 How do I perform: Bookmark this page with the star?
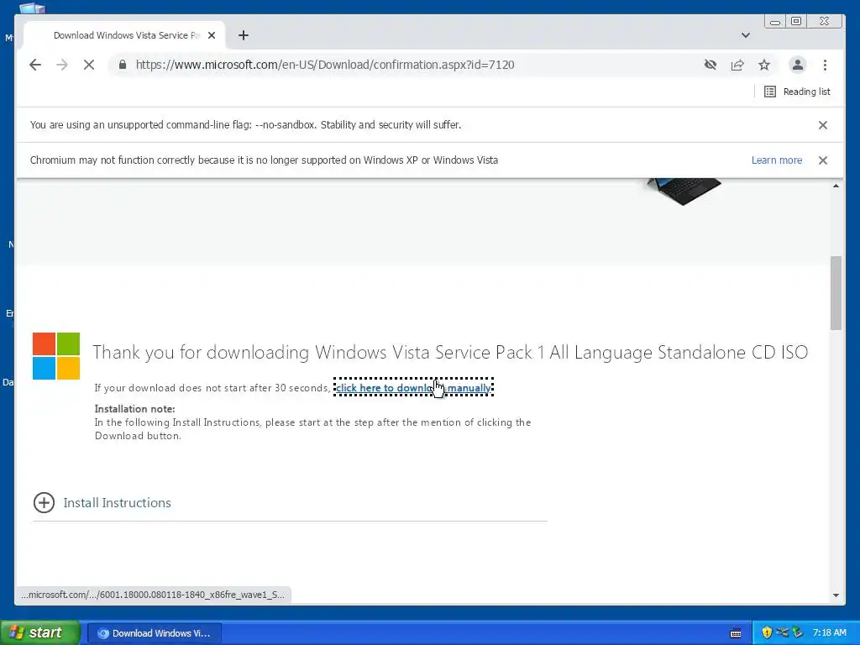click(x=764, y=65)
